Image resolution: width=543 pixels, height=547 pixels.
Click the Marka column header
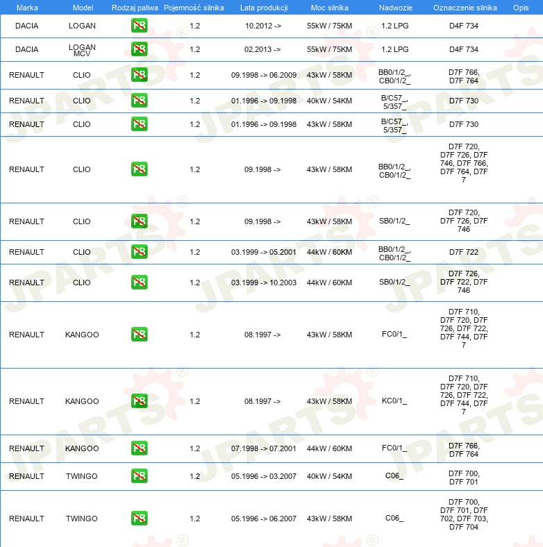click(27, 8)
